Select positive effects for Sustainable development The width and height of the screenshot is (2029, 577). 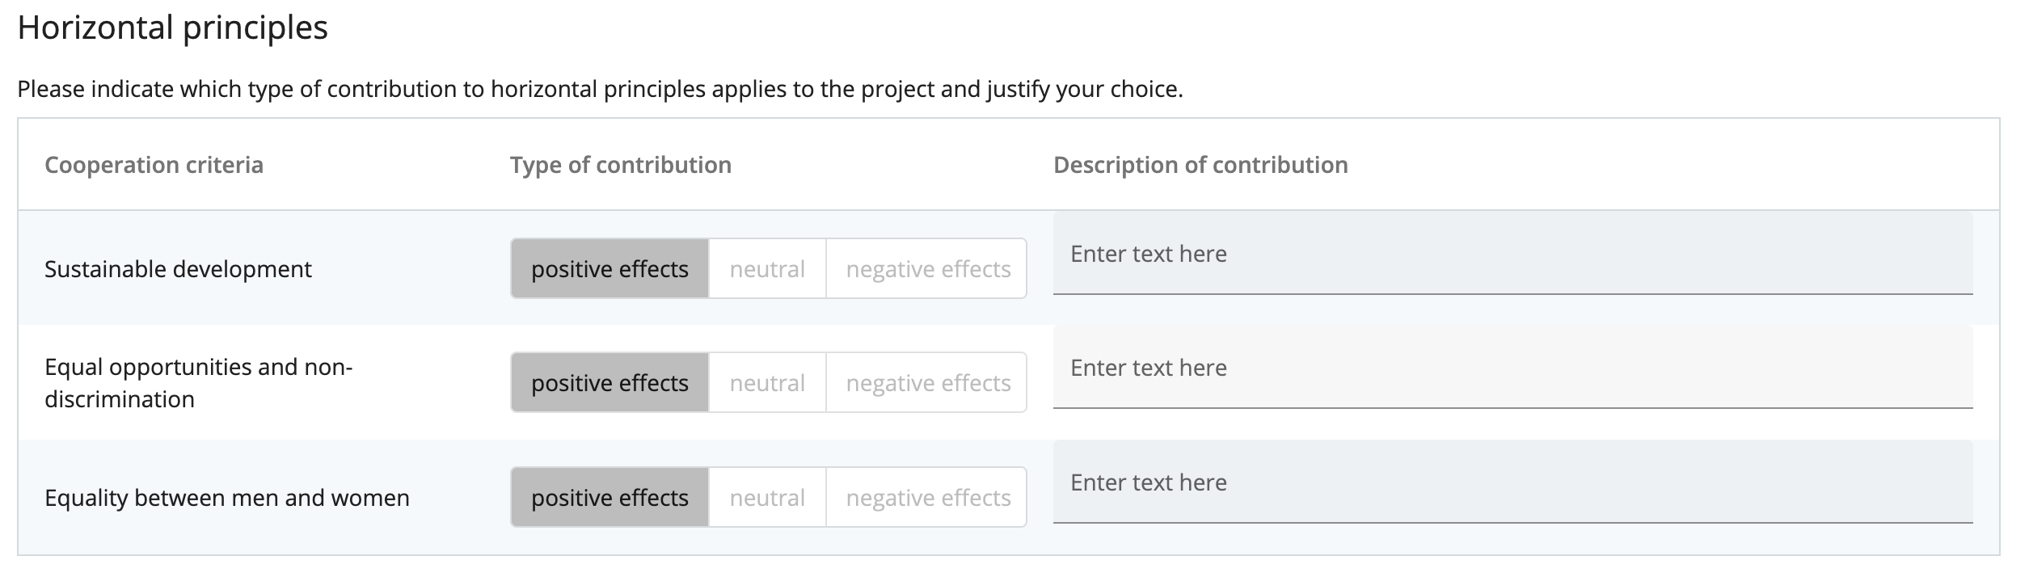(610, 269)
